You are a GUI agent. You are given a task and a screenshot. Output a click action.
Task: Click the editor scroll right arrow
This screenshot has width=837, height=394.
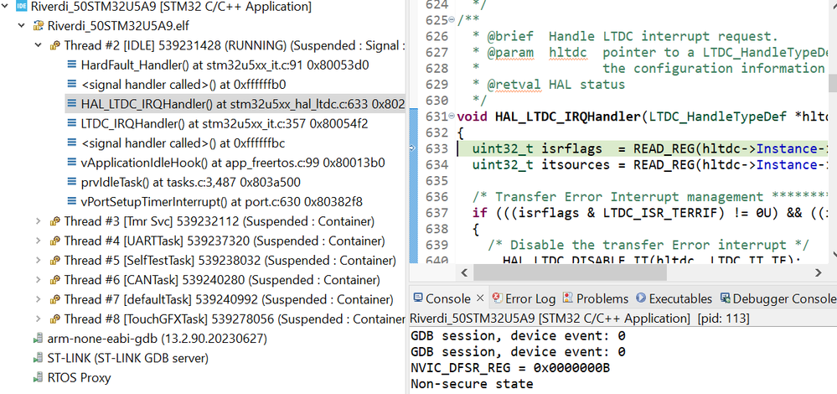tap(819, 272)
